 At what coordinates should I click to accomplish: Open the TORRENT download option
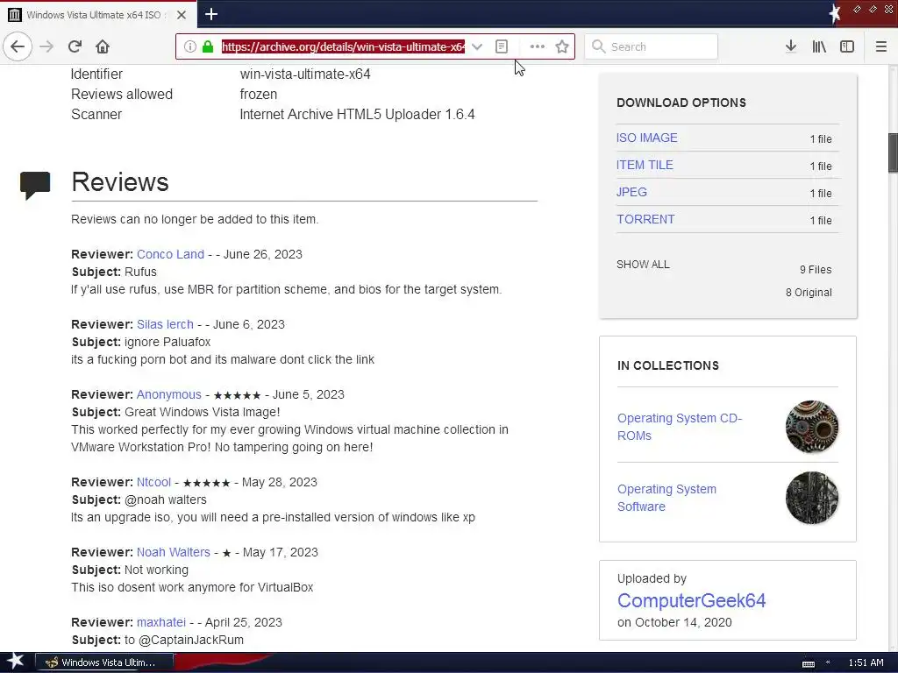tap(645, 219)
